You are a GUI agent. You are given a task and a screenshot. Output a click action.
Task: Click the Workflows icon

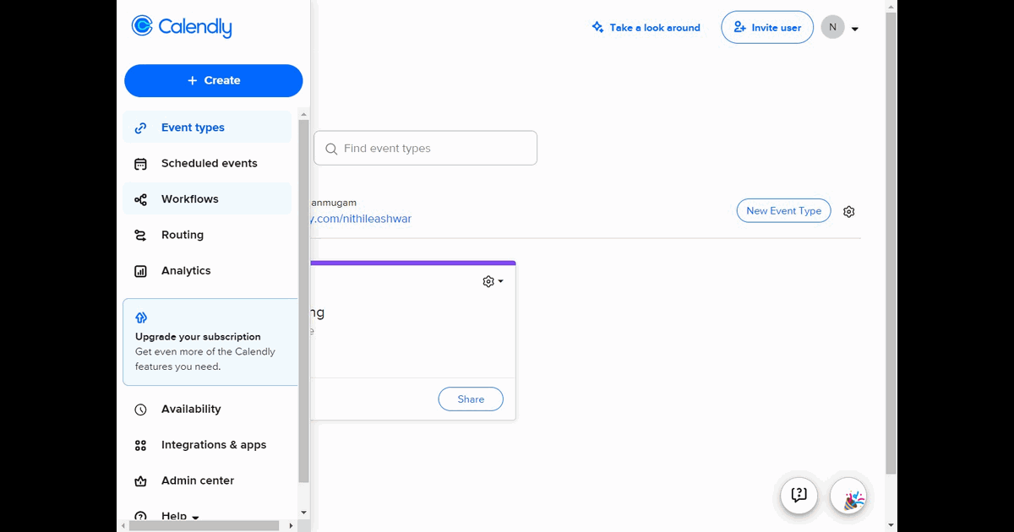coord(141,199)
